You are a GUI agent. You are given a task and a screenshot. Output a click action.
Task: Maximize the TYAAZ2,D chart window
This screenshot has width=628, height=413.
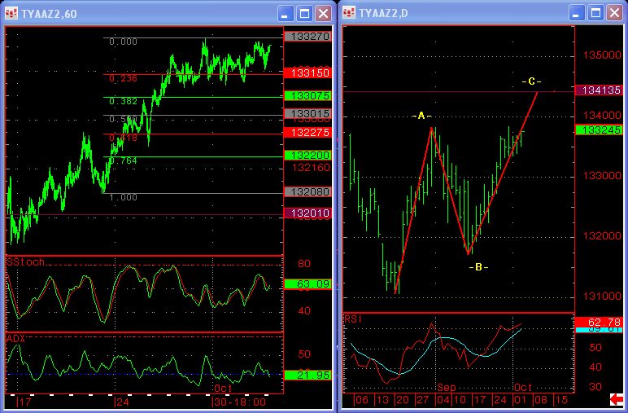coord(595,13)
